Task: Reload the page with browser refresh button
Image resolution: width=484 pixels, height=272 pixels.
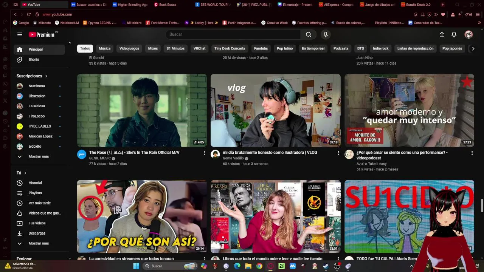Action: (29, 14)
